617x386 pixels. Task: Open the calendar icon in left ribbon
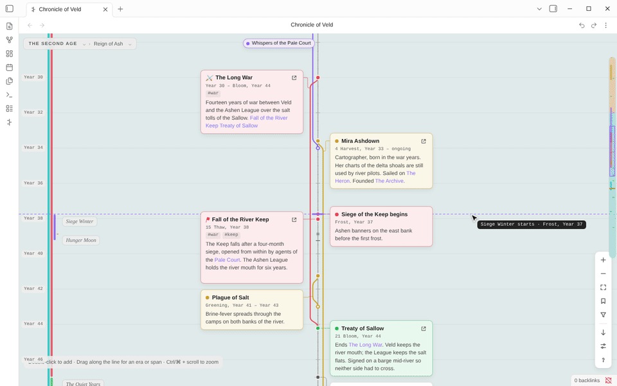pos(10,68)
